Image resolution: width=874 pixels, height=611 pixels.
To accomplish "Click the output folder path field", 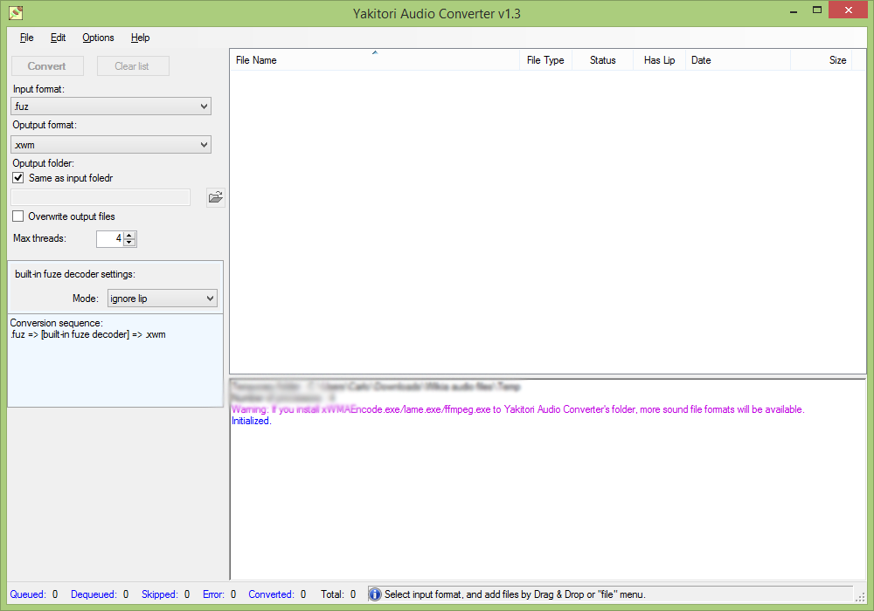I will click(x=101, y=197).
